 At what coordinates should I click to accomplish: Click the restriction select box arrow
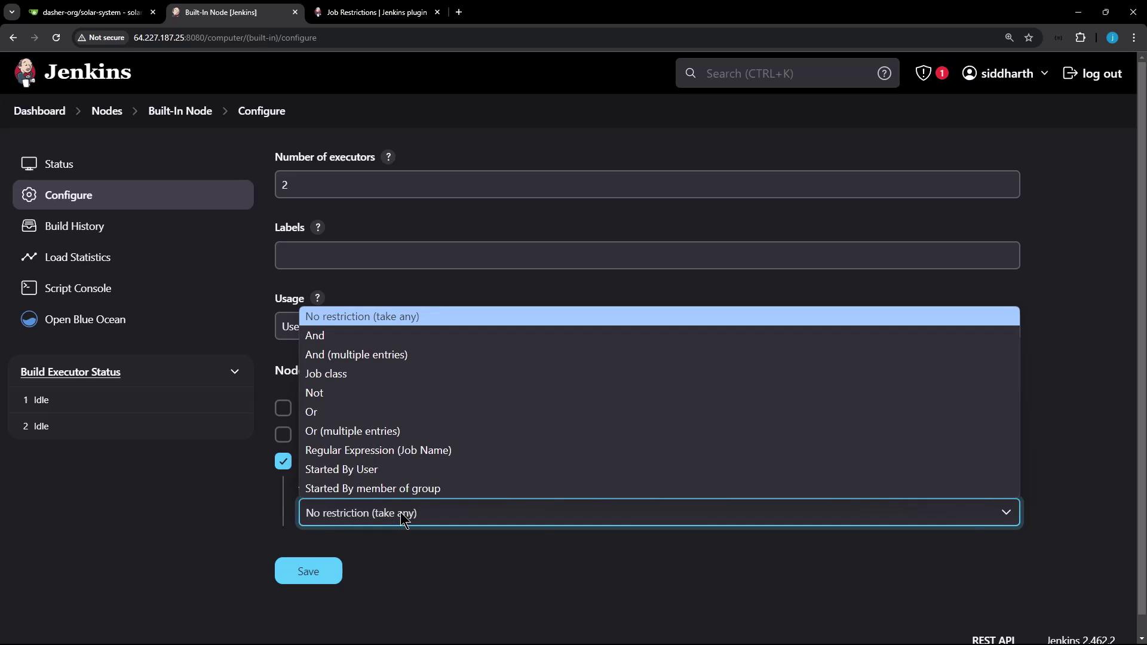(1006, 512)
